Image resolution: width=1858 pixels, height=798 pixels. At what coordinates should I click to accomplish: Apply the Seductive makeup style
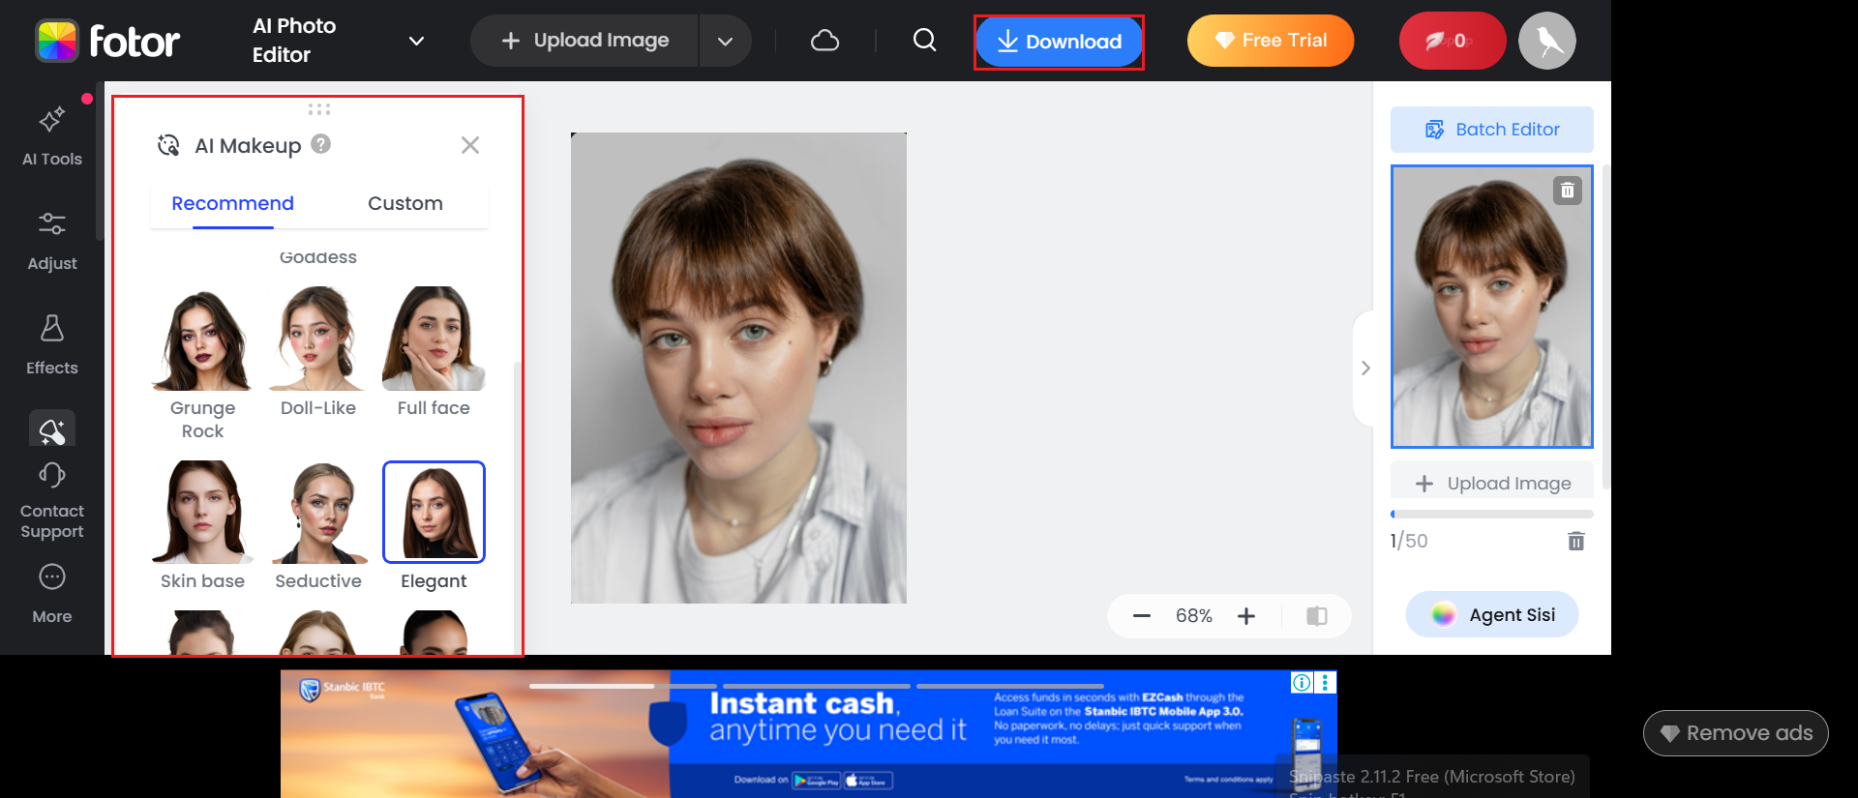point(318,526)
